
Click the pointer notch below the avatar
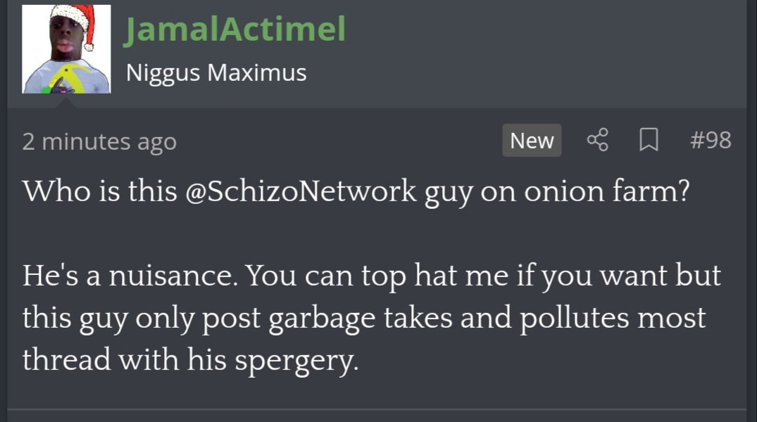tap(66, 103)
